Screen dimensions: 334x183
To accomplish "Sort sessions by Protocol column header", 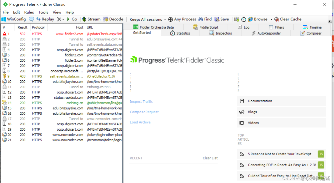I will [38, 27].
